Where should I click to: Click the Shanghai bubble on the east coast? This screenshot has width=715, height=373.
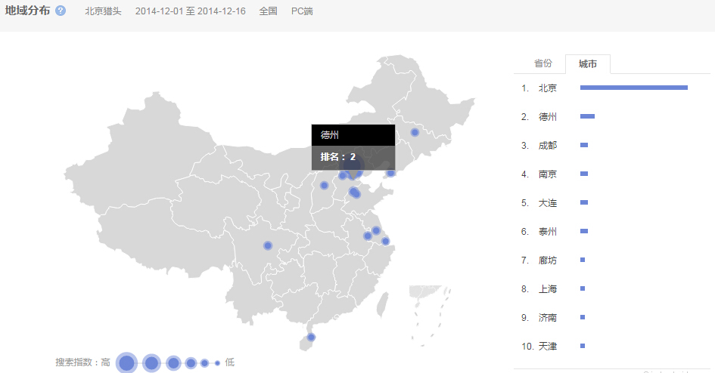tap(385, 241)
